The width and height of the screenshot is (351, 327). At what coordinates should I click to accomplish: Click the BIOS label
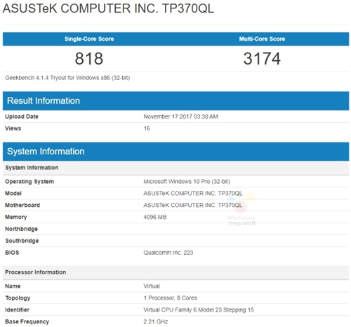(12, 253)
